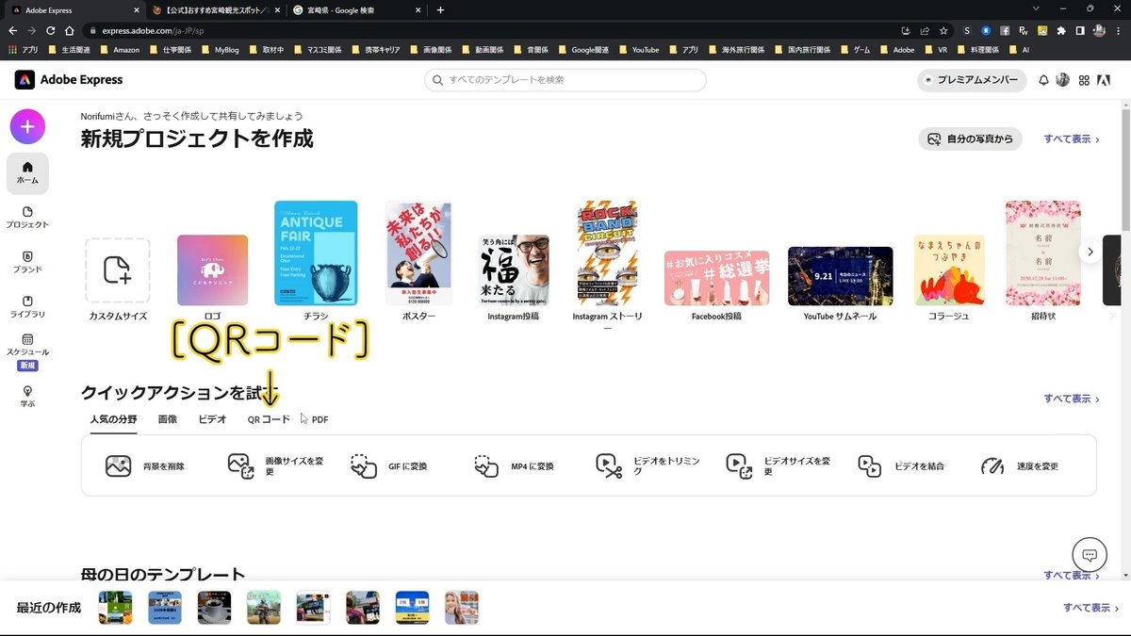The height and width of the screenshot is (636, 1131).
Task: Select the ビデオ tab
Action: coord(212,419)
